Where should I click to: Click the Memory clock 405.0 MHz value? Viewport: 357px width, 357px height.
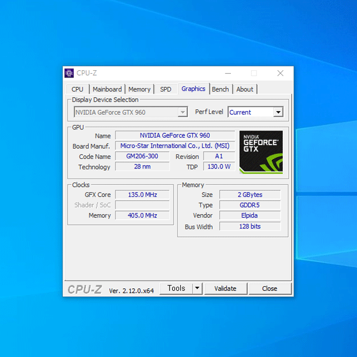point(142,215)
